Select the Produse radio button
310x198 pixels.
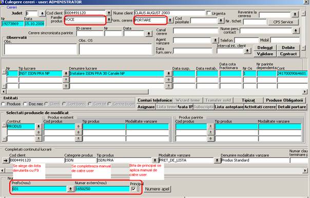coord(3,104)
